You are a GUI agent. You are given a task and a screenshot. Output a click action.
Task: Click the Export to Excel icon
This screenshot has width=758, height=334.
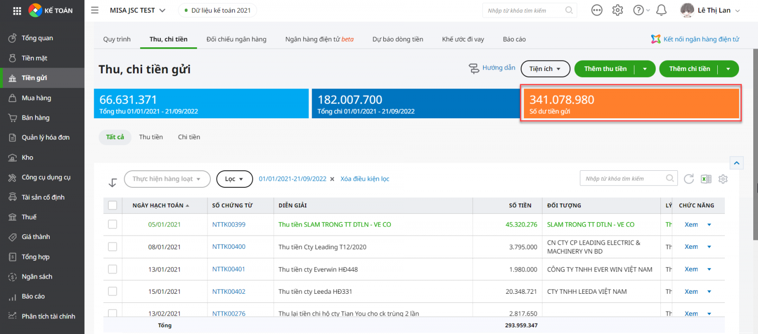pos(706,179)
